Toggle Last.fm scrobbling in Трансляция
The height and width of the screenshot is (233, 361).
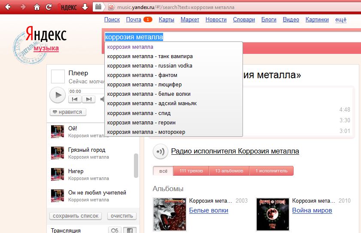(115, 230)
